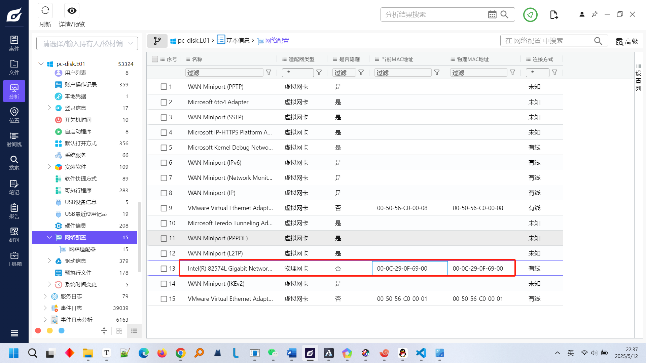Expand the 安装软件 tree node

point(49,166)
